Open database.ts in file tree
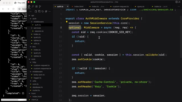The height and width of the screenshot is (102, 182). pos(38,87)
